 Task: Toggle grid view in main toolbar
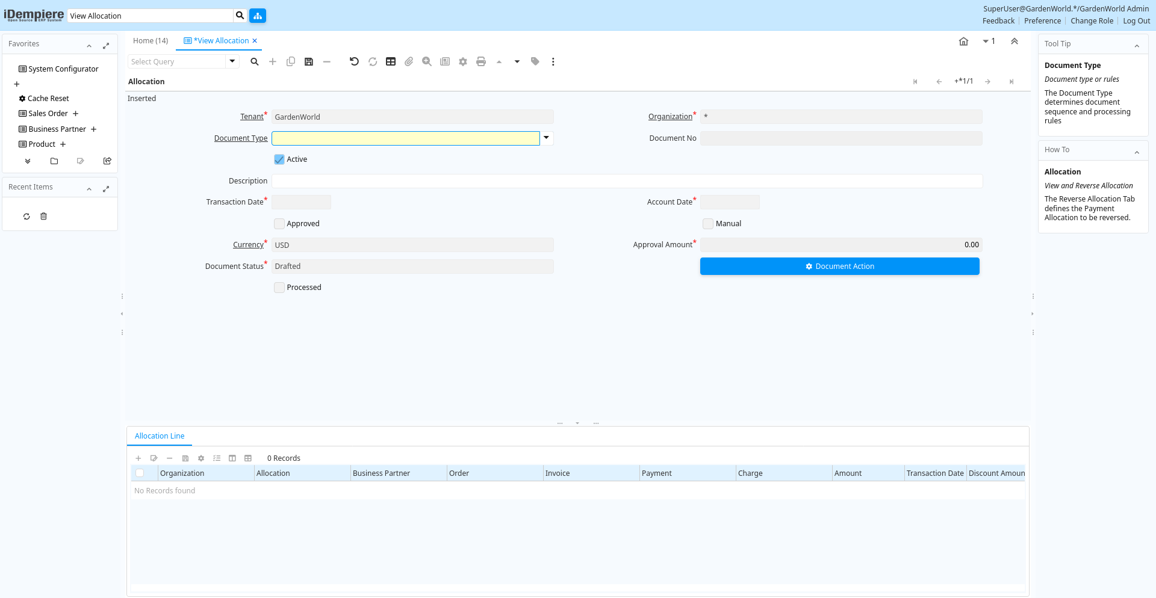point(391,61)
